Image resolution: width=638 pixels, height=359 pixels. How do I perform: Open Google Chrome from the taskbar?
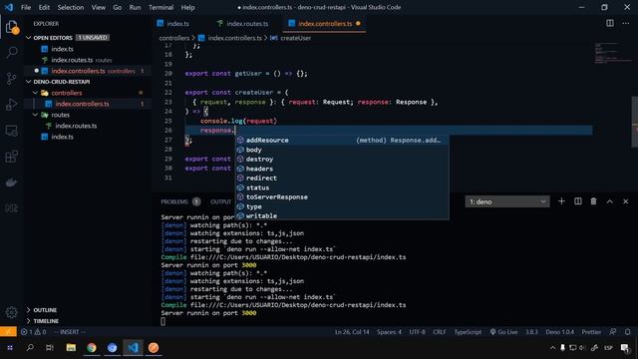coord(92,348)
